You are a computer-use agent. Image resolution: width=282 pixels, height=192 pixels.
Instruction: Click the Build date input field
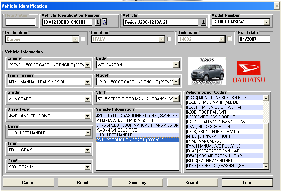254,39
